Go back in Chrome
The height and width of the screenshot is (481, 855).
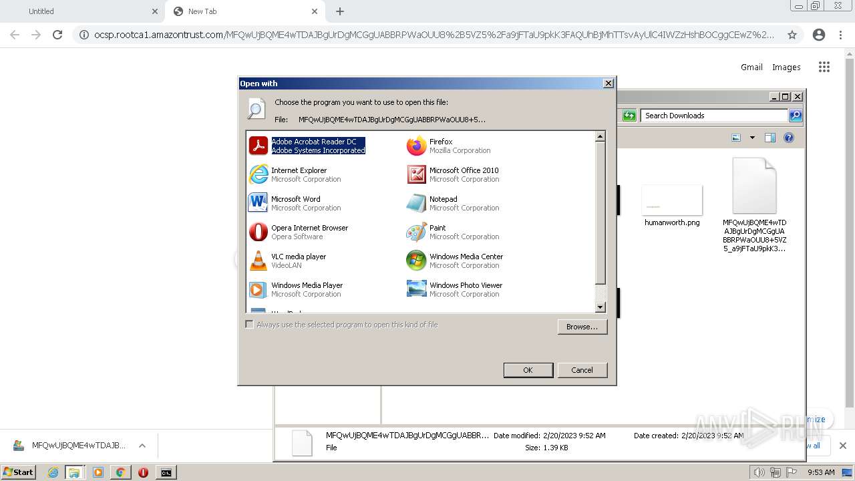(15, 35)
